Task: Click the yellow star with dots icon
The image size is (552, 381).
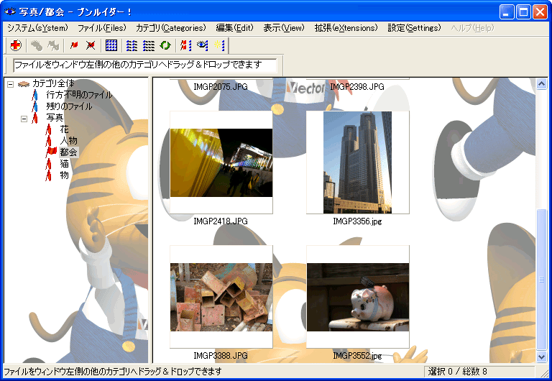Action: click(220, 45)
